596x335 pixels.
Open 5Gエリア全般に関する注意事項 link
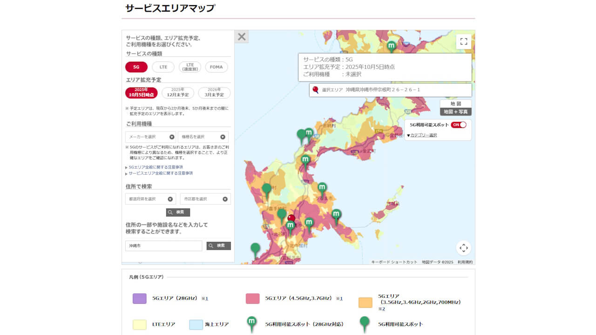(x=156, y=167)
